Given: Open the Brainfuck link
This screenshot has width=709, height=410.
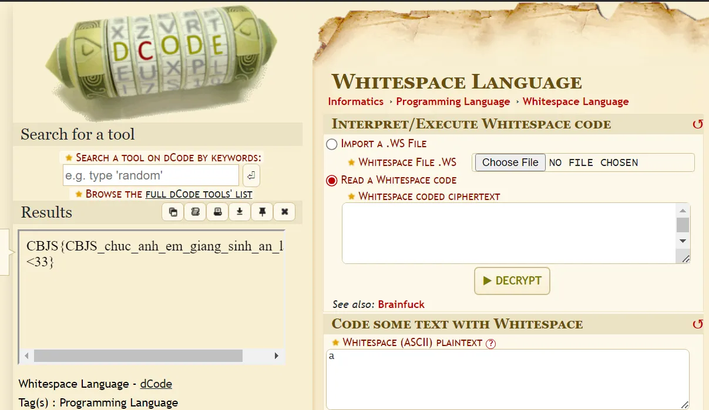Looking at the screenshot, I should tap(401, 304).
